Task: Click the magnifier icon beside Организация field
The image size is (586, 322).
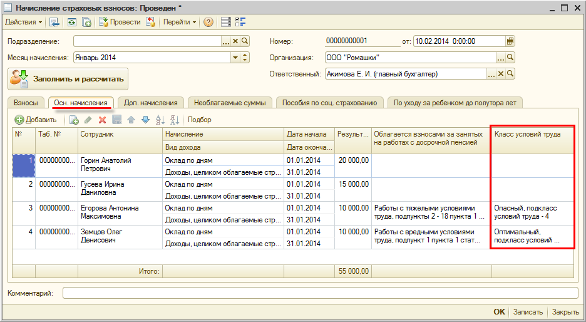Action: click(x=510, y=58)
